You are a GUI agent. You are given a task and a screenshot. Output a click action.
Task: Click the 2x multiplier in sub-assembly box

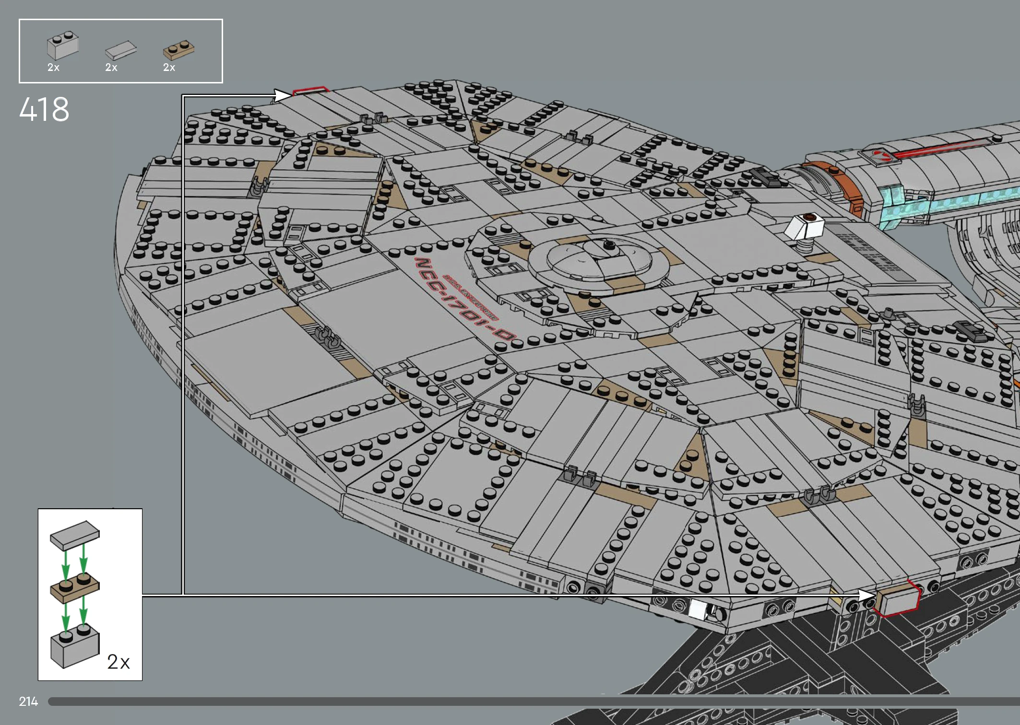point(118,662)
